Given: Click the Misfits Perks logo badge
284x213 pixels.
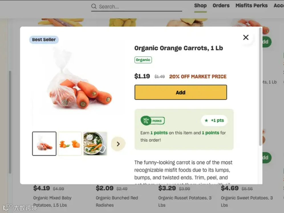Looking at the screenshot, I should click(153, 121).
